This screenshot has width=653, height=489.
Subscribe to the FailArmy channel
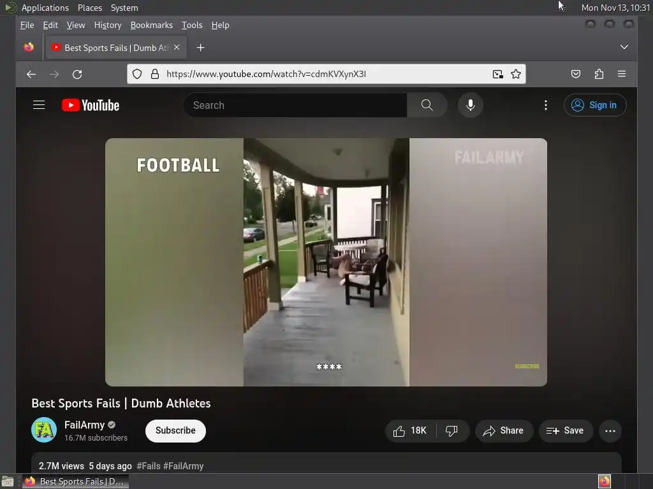point(175,431)
